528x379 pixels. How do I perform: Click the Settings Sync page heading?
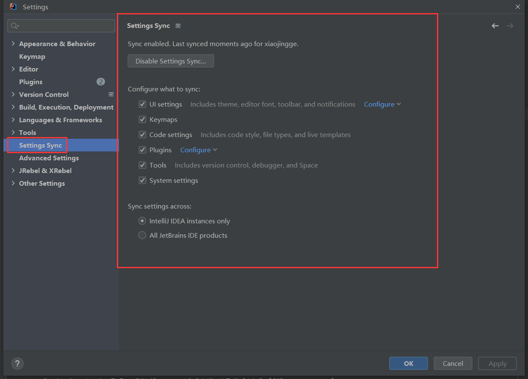(x=149, y=26)
